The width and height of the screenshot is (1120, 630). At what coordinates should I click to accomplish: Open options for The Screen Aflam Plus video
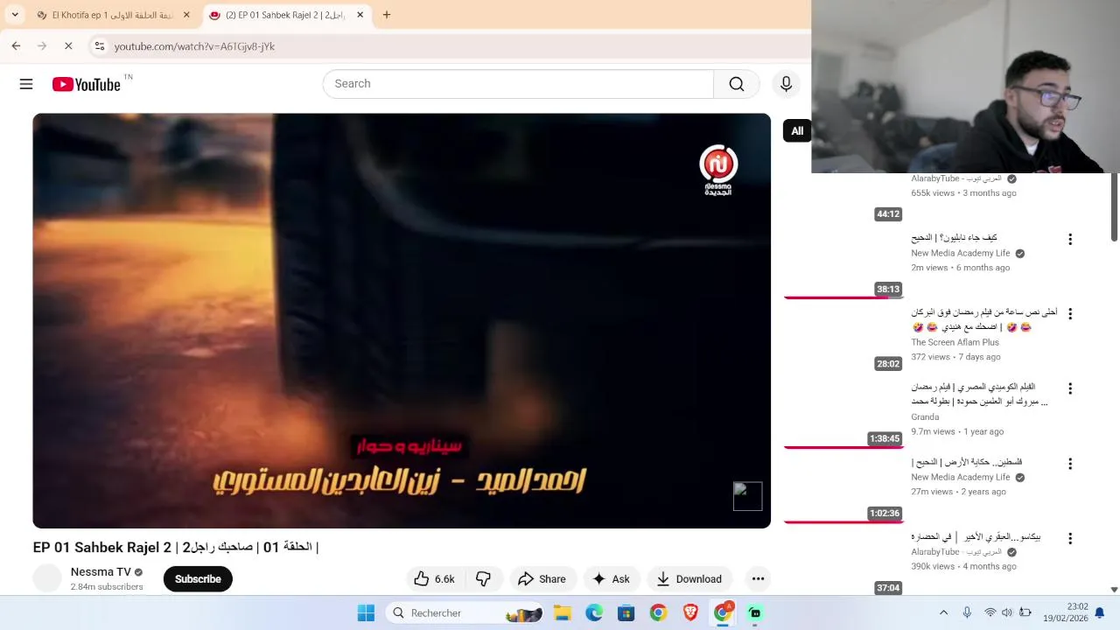[x=1069, y=313]
